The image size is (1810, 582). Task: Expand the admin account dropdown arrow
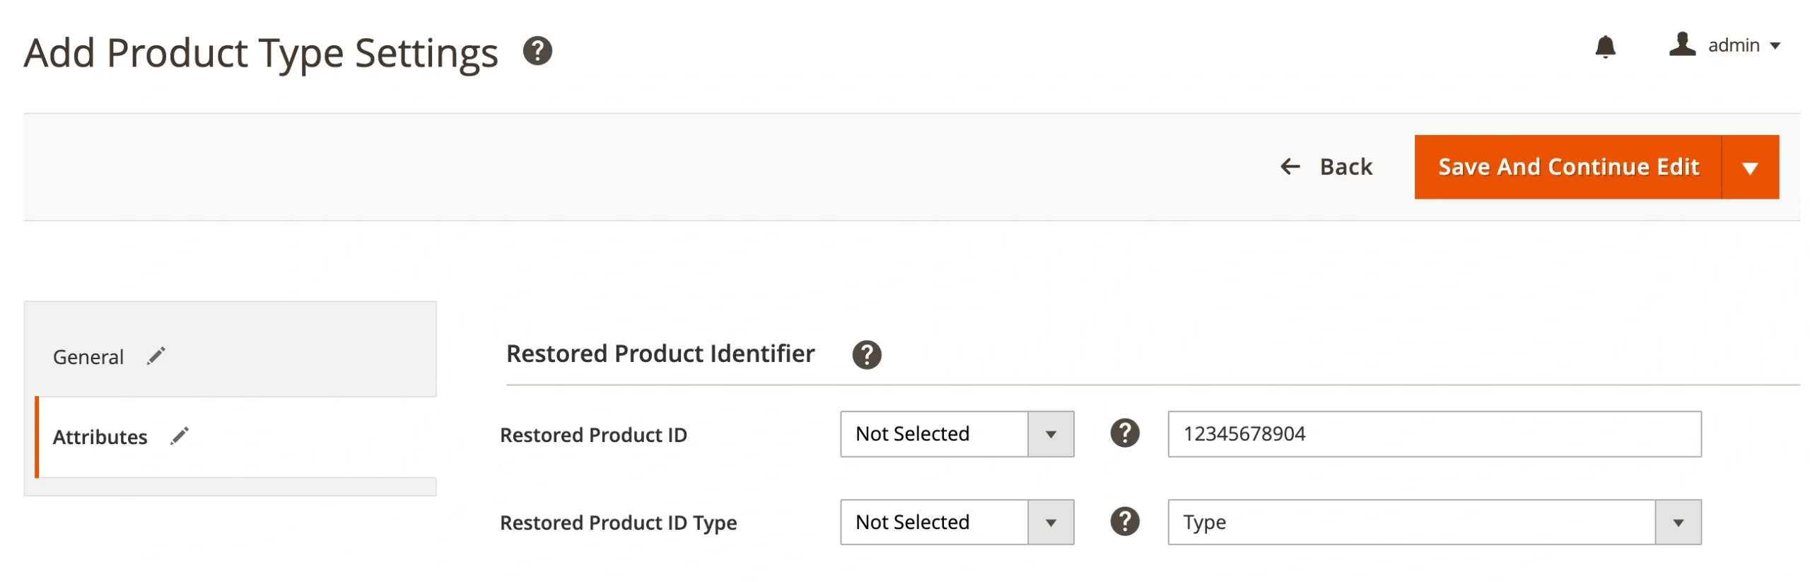pyautogui.click(x=1775, y=46)
